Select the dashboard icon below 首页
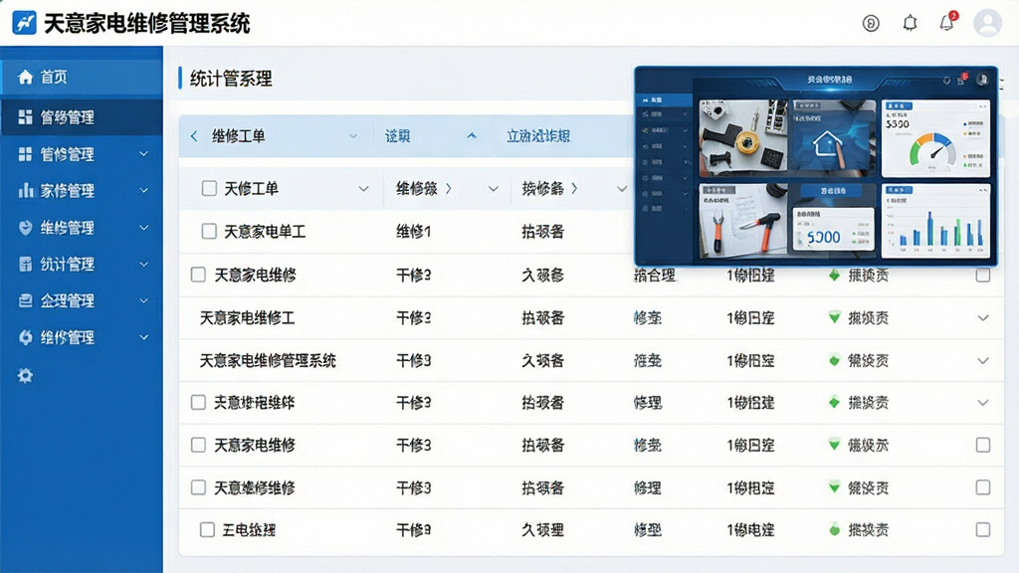The image size is (1019, 573). (25, 117)
